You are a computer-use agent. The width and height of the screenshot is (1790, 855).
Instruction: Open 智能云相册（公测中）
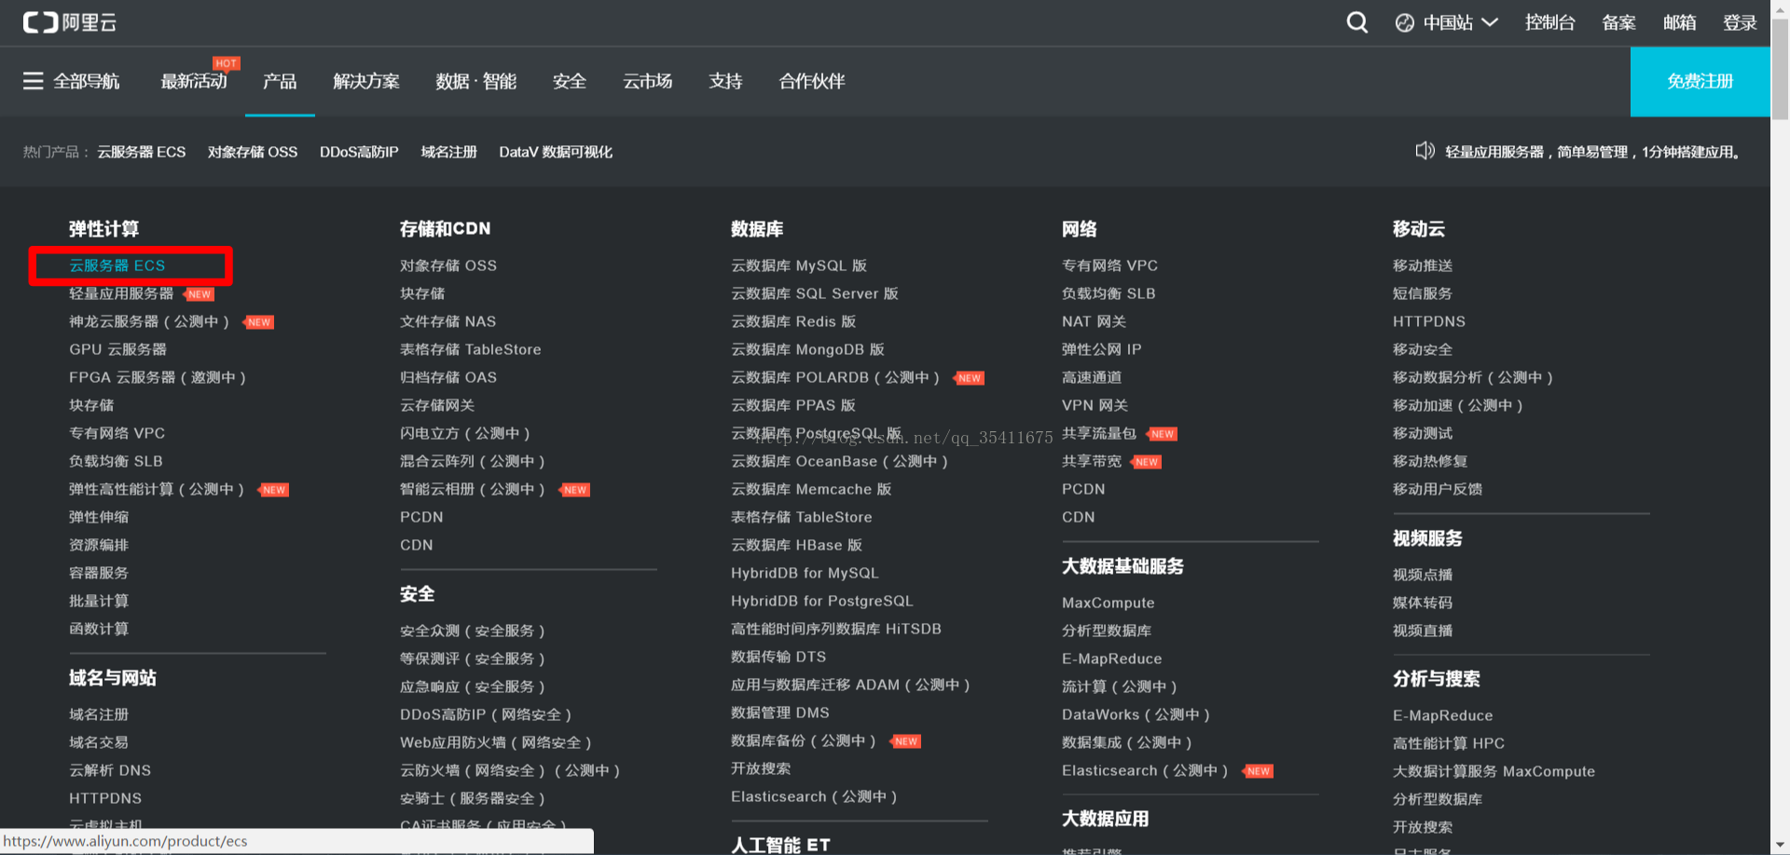pos(473,489)
